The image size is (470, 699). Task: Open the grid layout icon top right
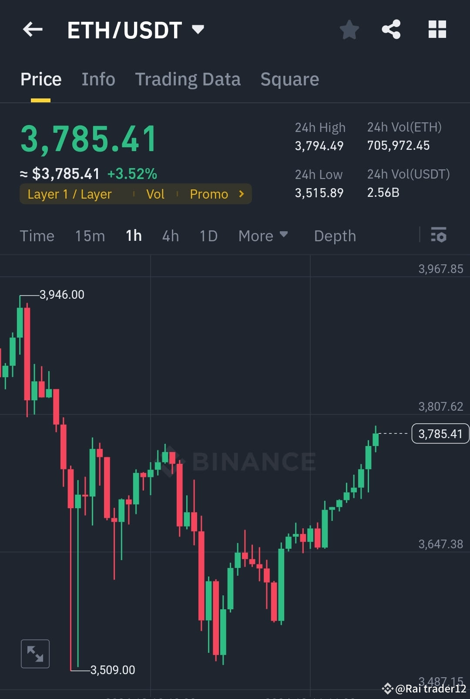click(x=437, y=29)
